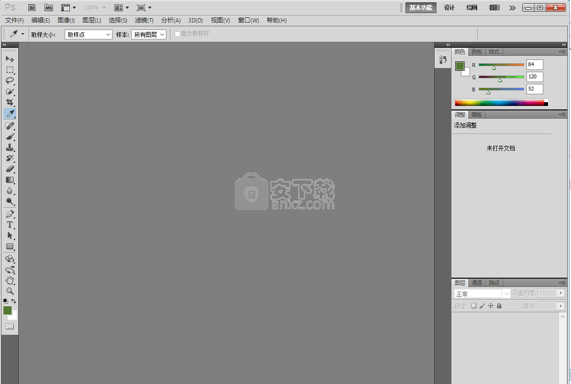
Task: Toggle lock transparent pixels in Layers panel
Action: (473, 306)
